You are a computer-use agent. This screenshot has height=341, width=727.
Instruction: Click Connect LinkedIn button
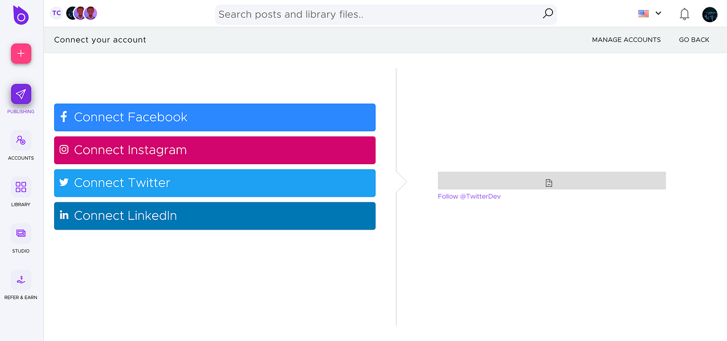(x=215, y=216)
